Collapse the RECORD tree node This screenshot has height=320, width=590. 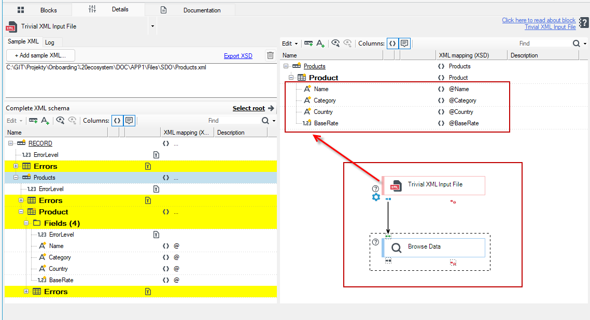click(10, 143)
